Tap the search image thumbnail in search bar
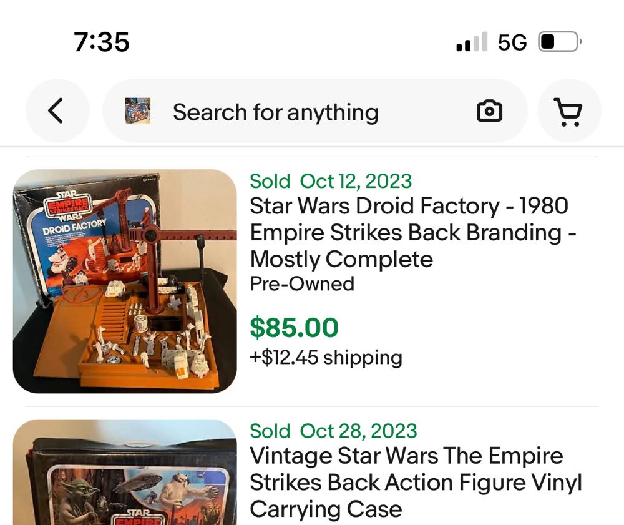Image resolution: width=624 pixels, height=525 pixels. coord(139,110)
